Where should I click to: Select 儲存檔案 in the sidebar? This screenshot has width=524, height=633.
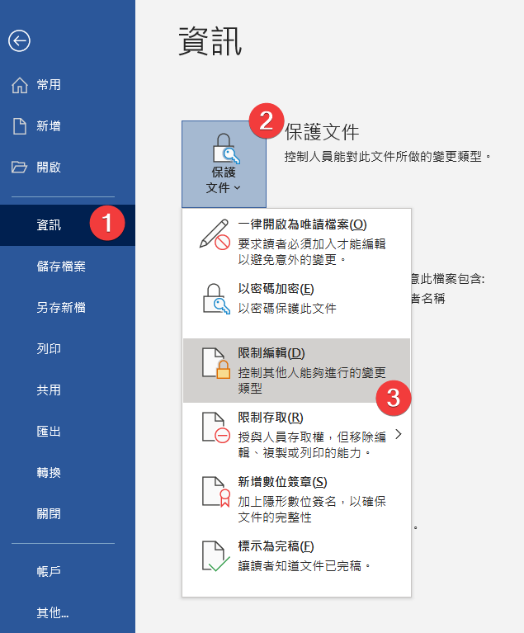pyautogui.click(x=60, y=266)
